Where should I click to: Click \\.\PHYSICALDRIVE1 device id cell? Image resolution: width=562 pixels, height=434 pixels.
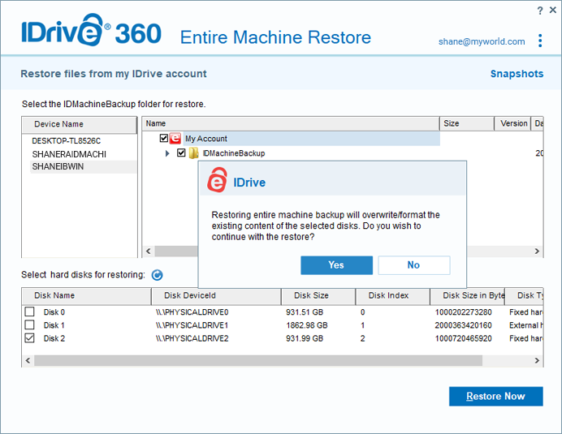point(192,325)
